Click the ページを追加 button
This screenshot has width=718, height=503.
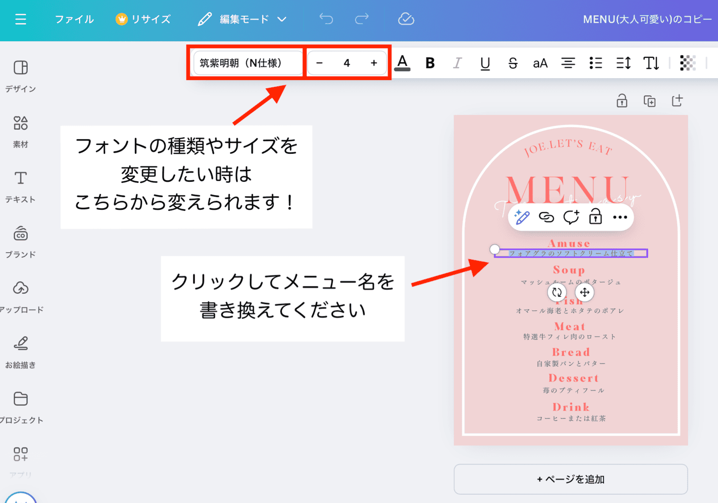(x=570, y=479)
